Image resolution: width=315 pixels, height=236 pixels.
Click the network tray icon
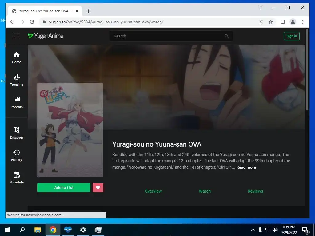[x=268, y=230]
